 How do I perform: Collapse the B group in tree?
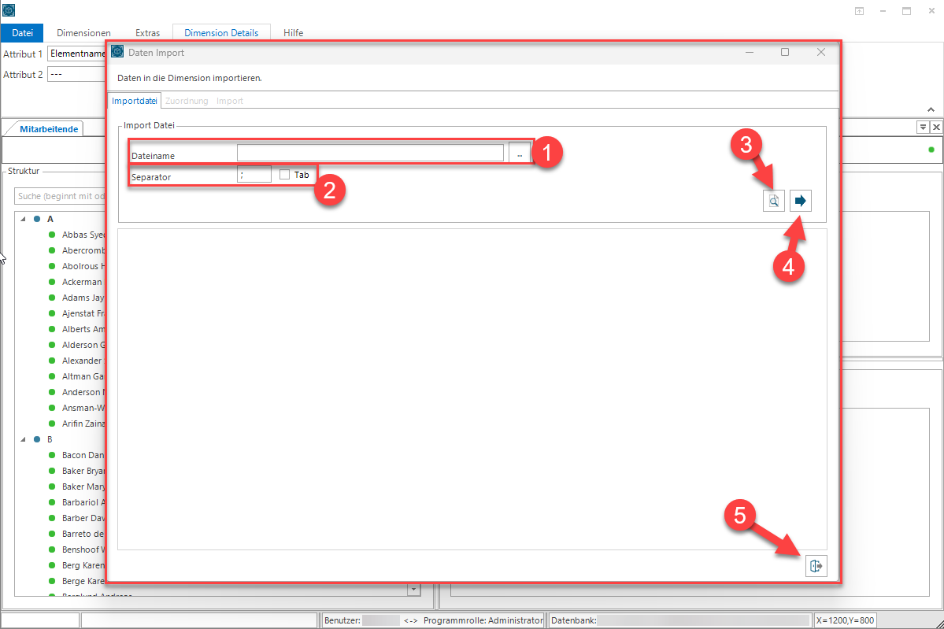(x=23, y=439)
